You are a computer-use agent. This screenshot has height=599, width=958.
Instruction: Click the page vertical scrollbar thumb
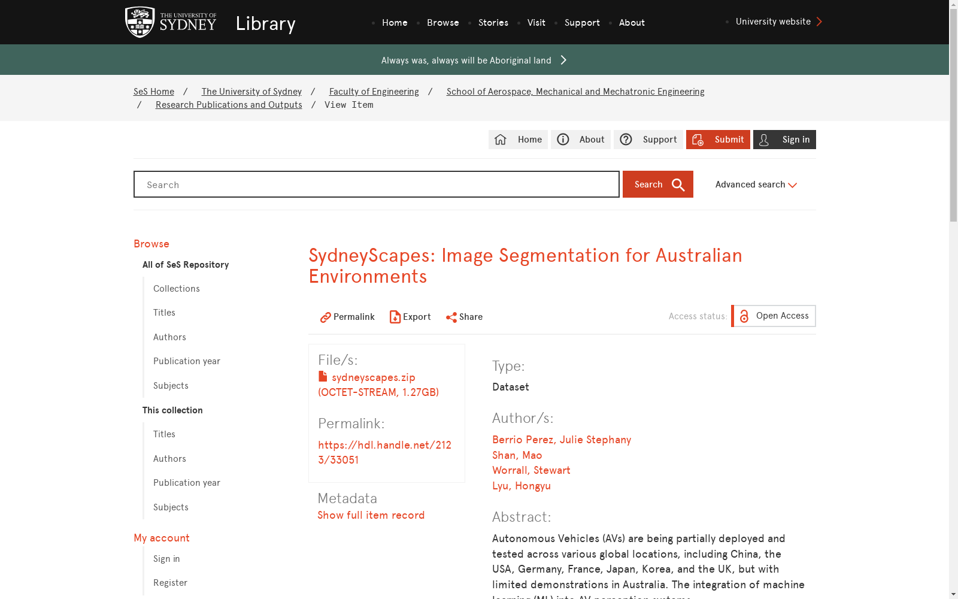coord(953,116)
